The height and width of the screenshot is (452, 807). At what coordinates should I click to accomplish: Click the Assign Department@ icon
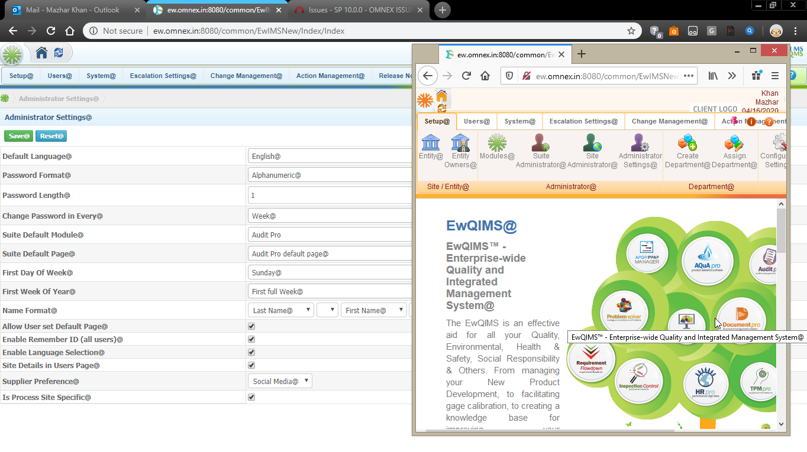point(734,151)
